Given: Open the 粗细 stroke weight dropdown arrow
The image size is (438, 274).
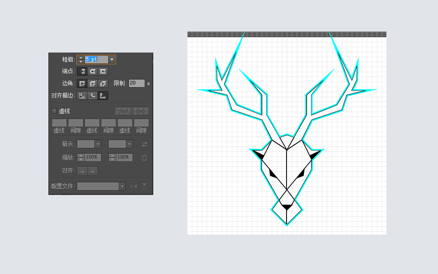Looking at the screenshot, I should click(112, 59).
